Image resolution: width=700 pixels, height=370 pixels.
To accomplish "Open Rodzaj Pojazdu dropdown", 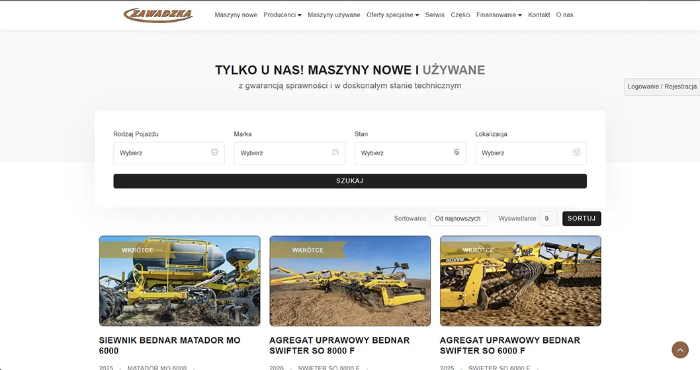I will [169, 153].
